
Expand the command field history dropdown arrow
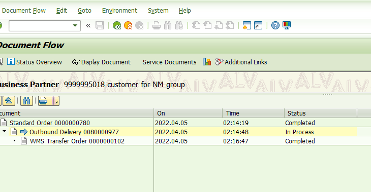pos(75,25)
